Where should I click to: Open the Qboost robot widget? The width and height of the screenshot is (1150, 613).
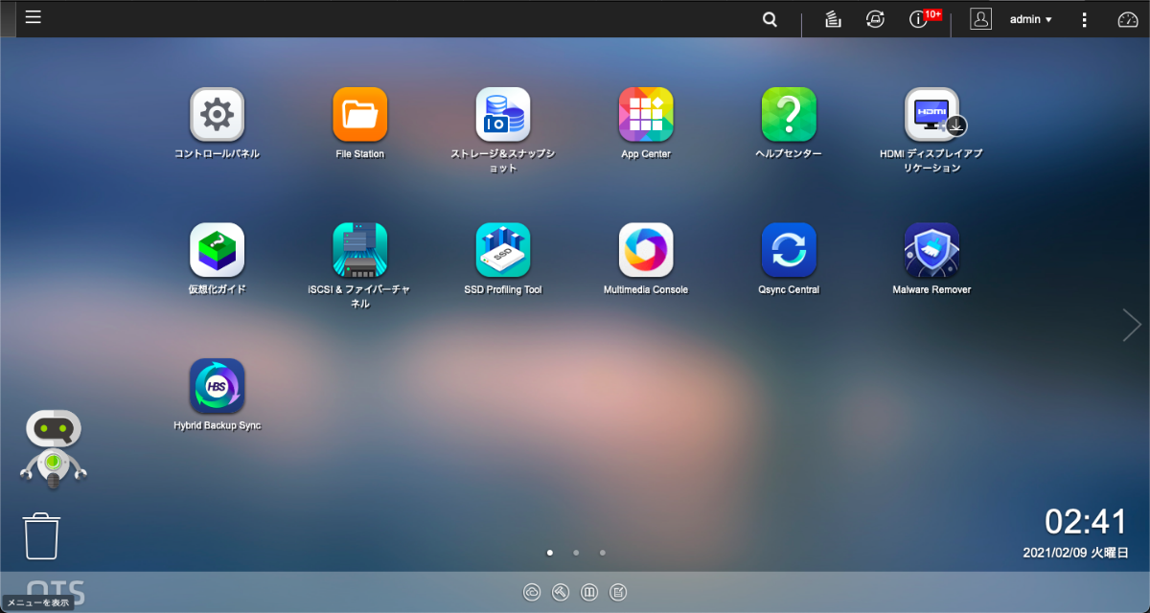54,449
